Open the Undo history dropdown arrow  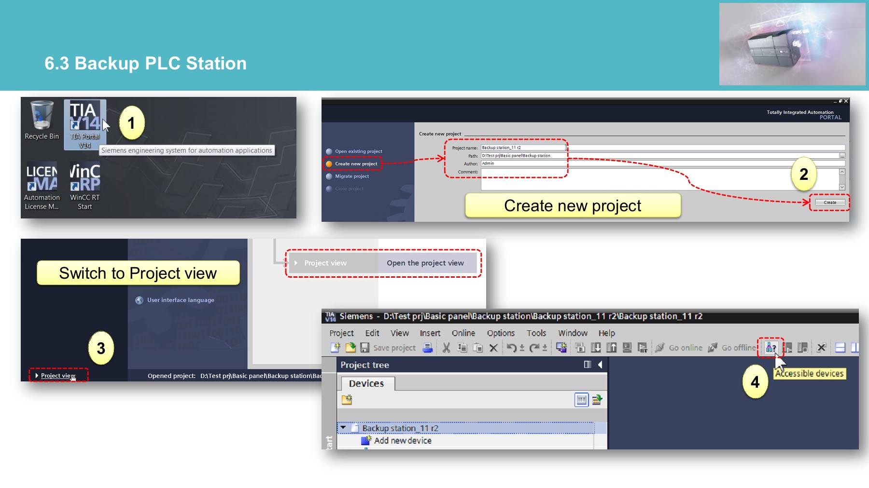click(522, 348)
